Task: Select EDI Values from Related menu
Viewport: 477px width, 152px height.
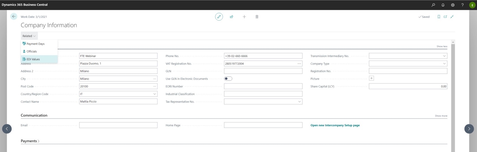Action: (33, 59)
